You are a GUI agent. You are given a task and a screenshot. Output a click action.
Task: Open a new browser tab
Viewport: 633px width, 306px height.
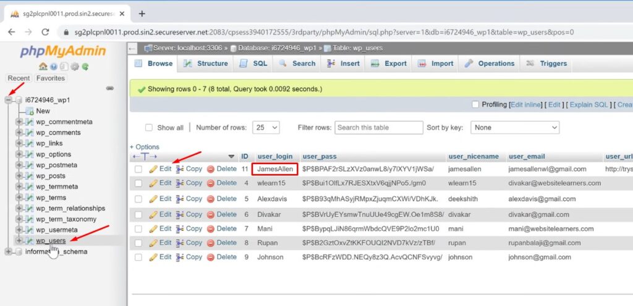point(142,14)
